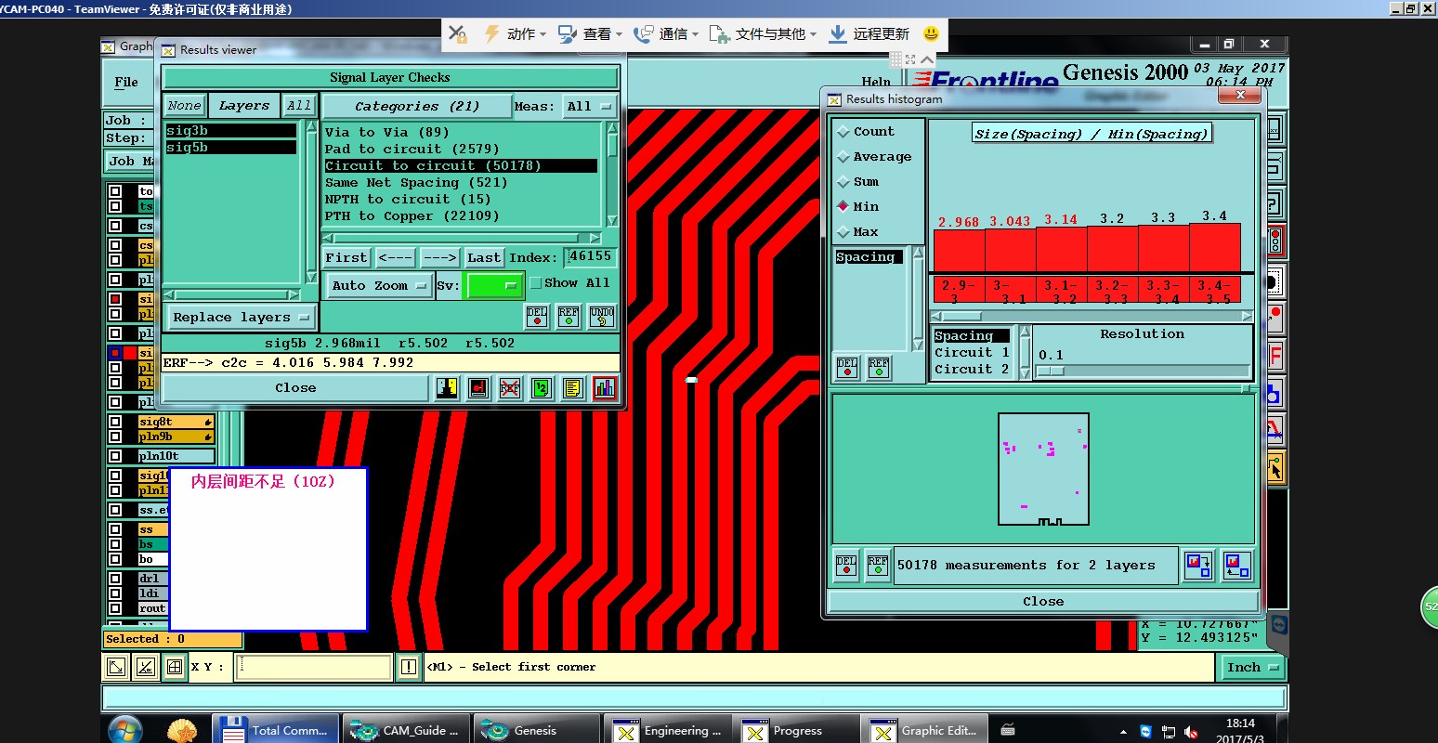Click the DEL icon in Results viewer

point(537,317)
